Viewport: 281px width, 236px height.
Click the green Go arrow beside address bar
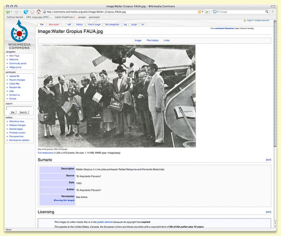click(x=208, y=12)
